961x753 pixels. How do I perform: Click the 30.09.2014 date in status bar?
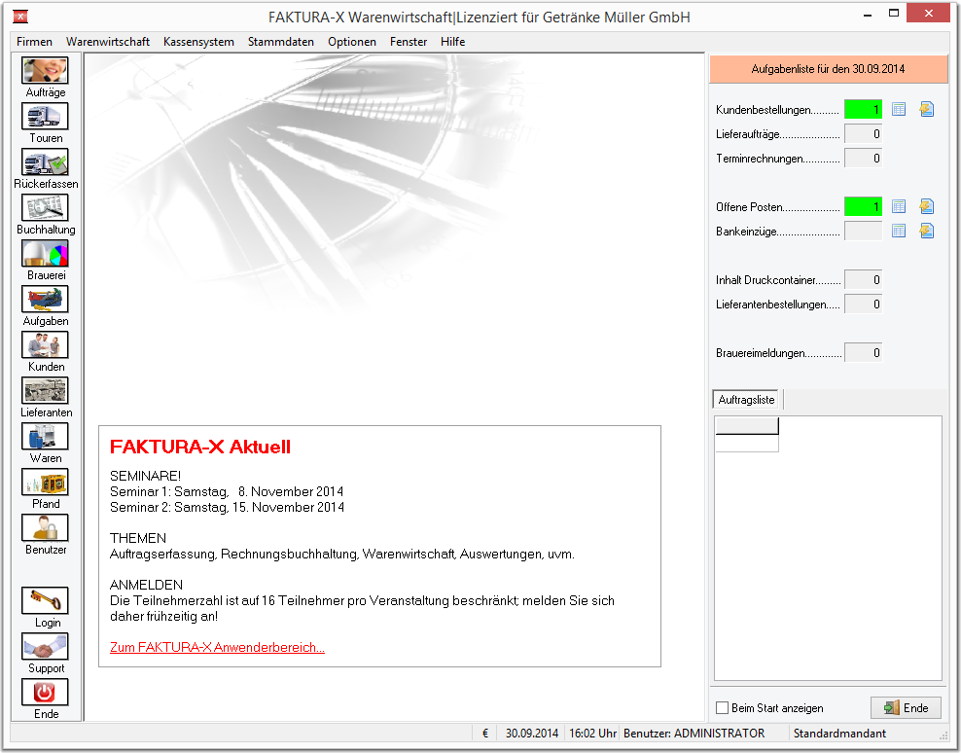[x=532, y=734]
